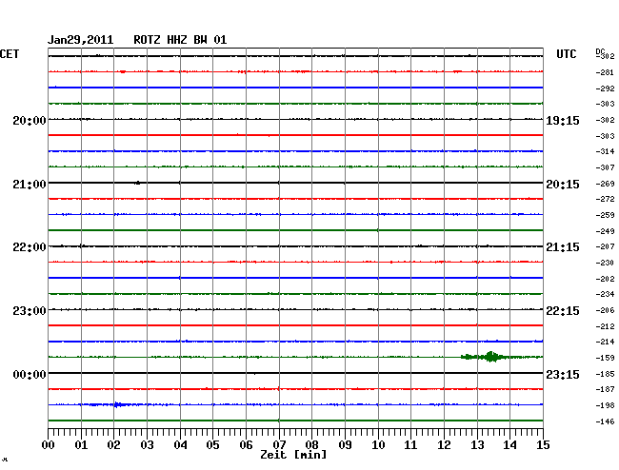Click the DC offset value -187
Viewport: 619px width, 470px height.
coord(605,389)
